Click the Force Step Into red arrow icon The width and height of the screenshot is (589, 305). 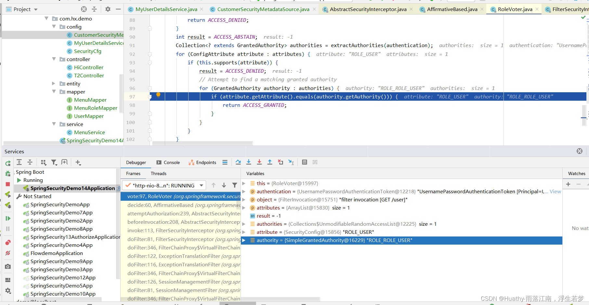(259, 162)
